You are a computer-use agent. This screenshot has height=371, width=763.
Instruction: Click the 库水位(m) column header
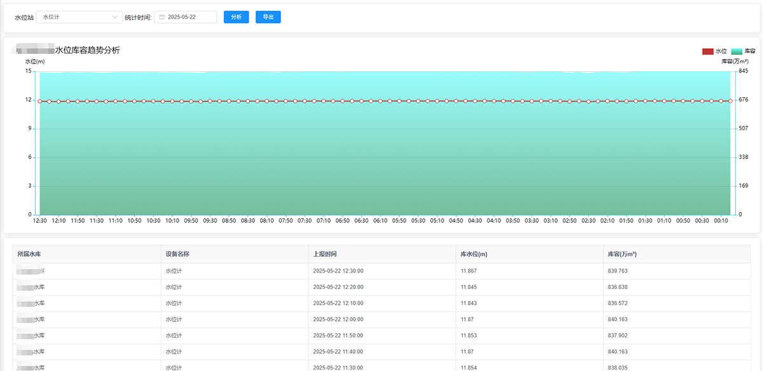tap(474, 254)
